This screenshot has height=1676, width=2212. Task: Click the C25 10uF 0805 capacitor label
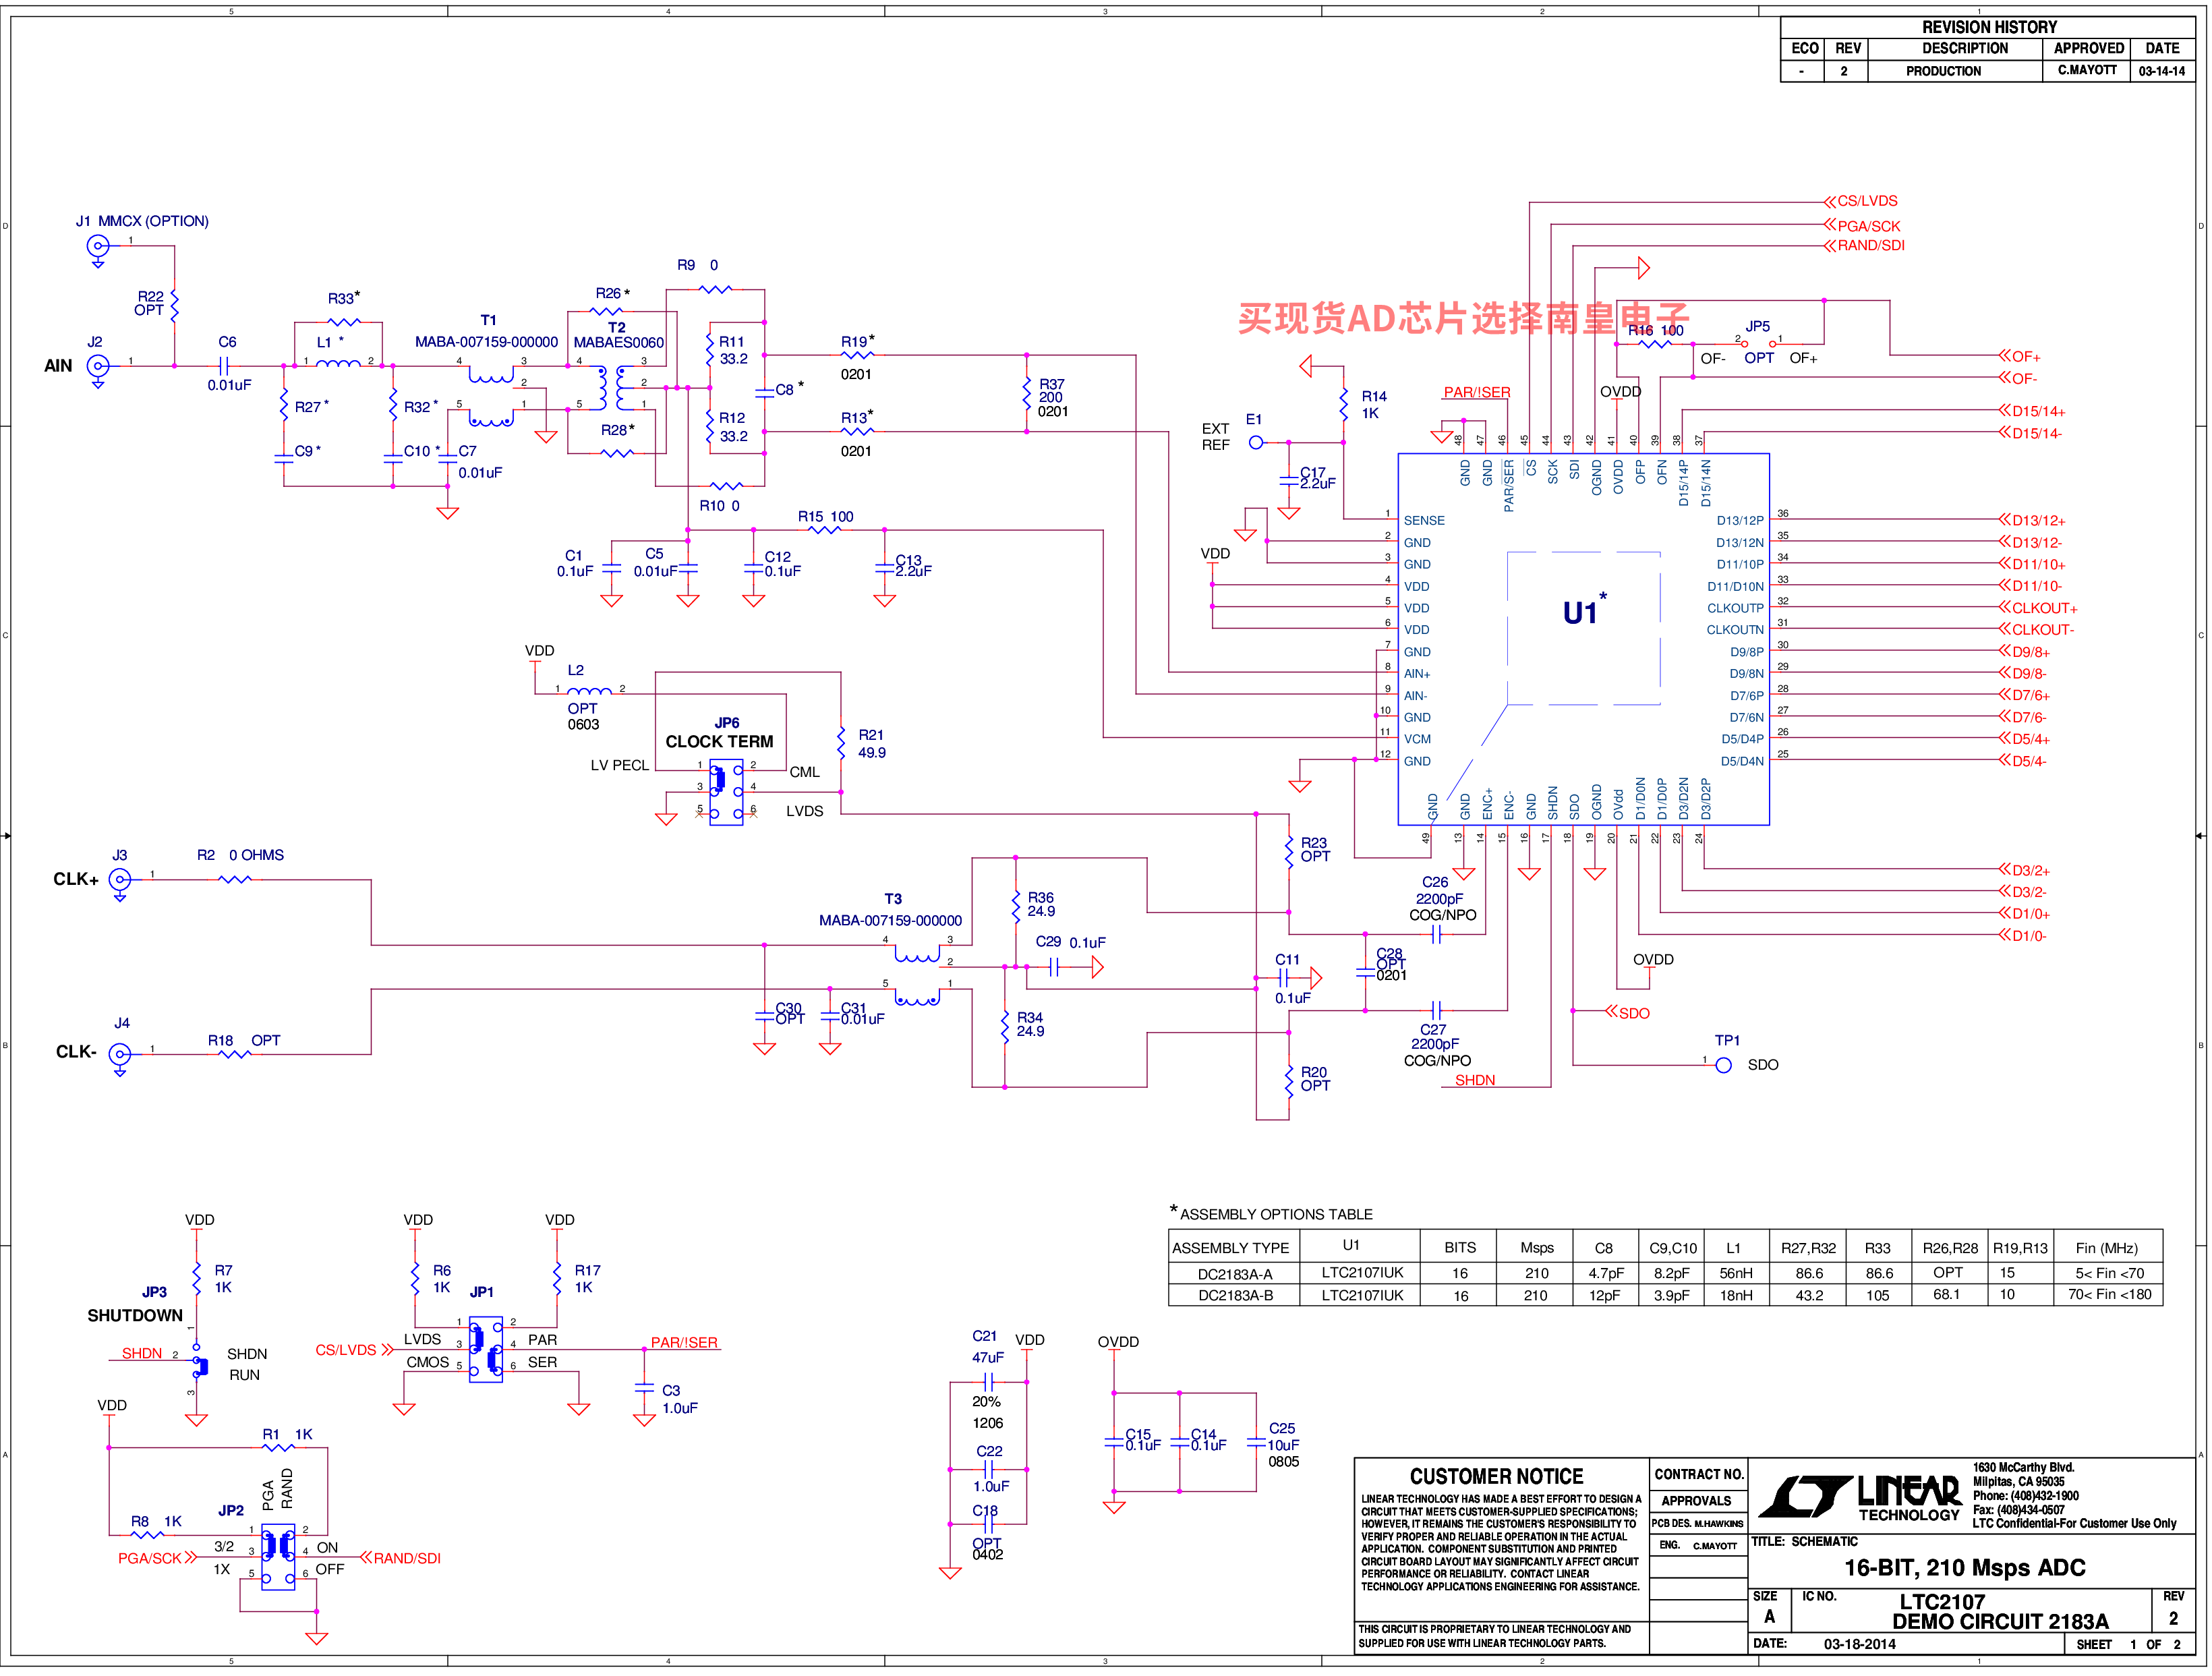[x=1284, y=1446]
